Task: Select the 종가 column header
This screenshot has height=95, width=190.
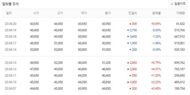Action: [x=108, y=13]
